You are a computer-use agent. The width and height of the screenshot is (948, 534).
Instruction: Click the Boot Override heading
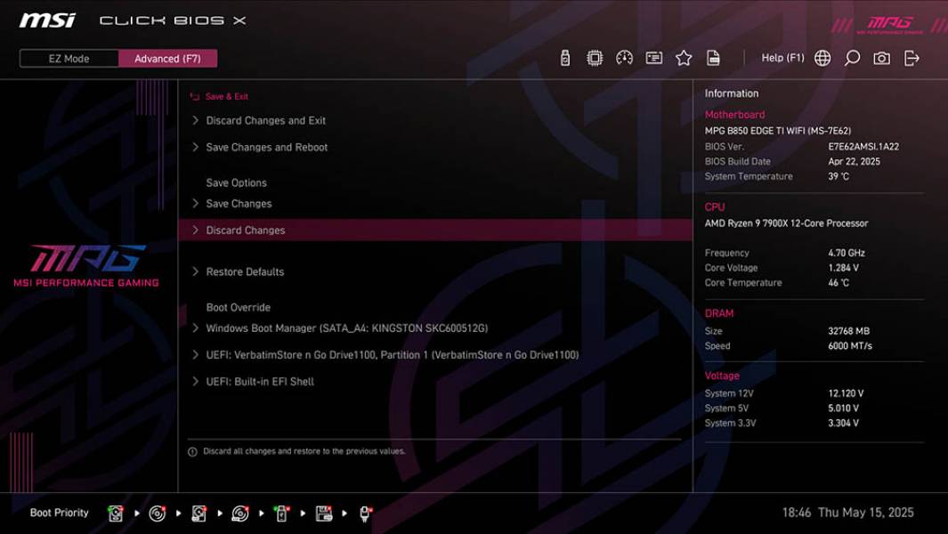click(x=239, y=307)
